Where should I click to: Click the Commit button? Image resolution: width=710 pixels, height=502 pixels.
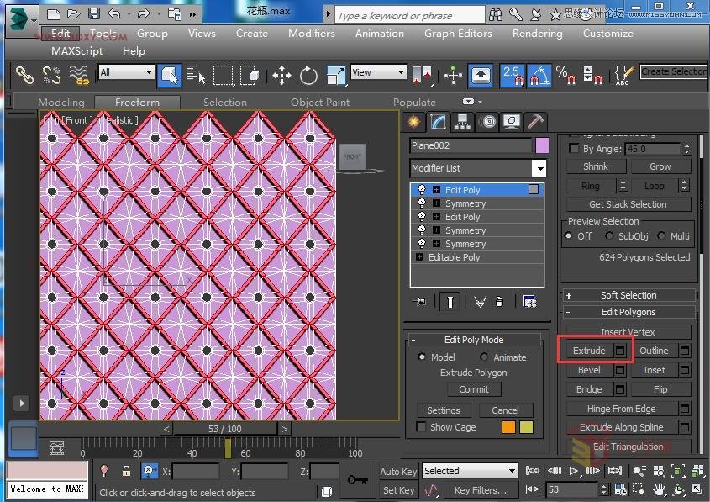click(x=474, y=389)
